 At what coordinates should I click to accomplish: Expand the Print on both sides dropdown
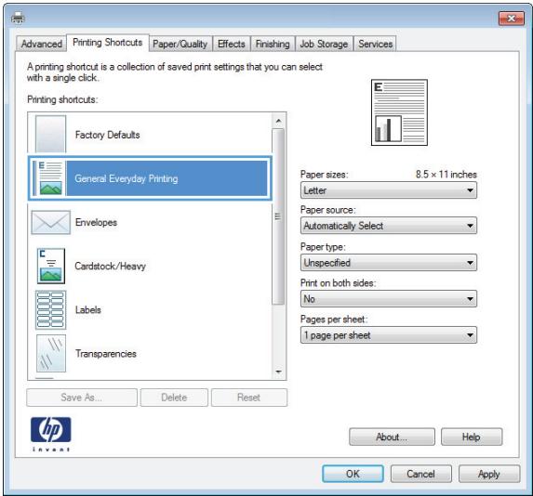coord(389,299)
